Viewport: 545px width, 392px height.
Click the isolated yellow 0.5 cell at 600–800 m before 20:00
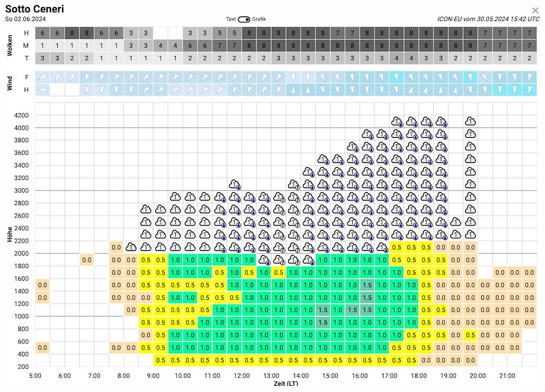pos(470,335)
